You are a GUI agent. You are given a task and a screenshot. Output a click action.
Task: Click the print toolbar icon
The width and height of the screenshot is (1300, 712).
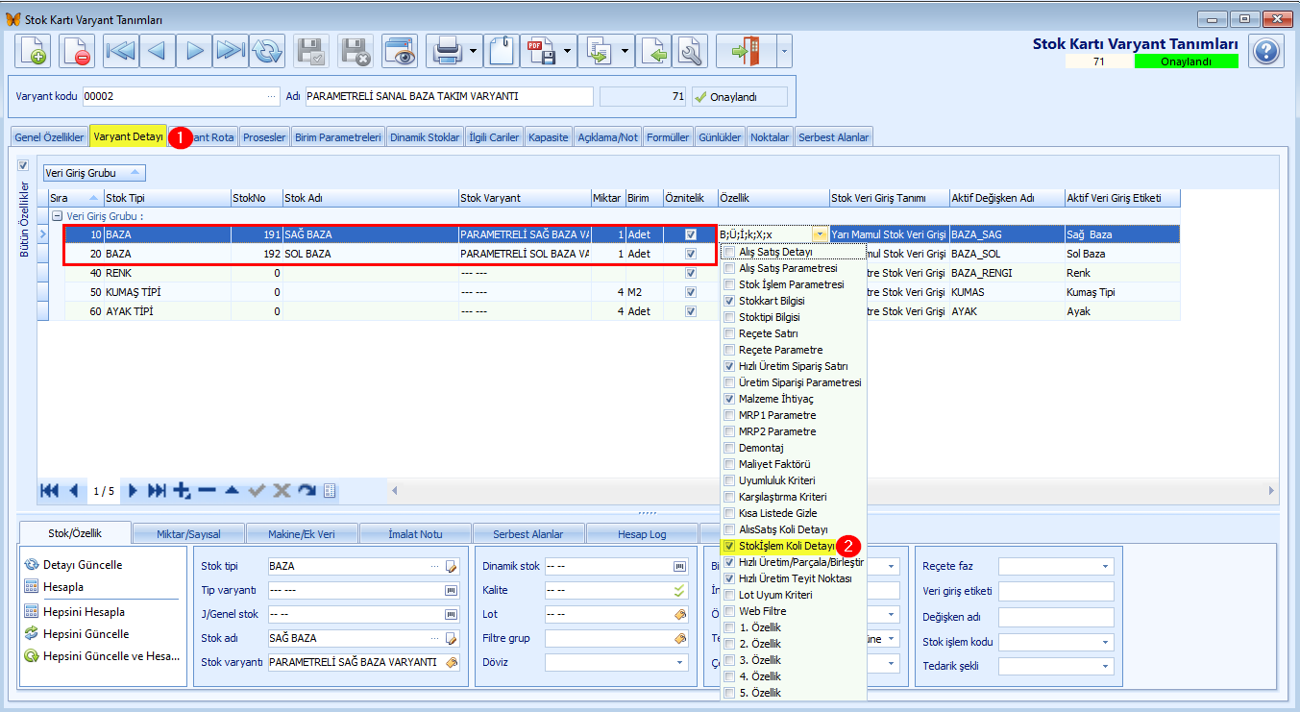448,52
